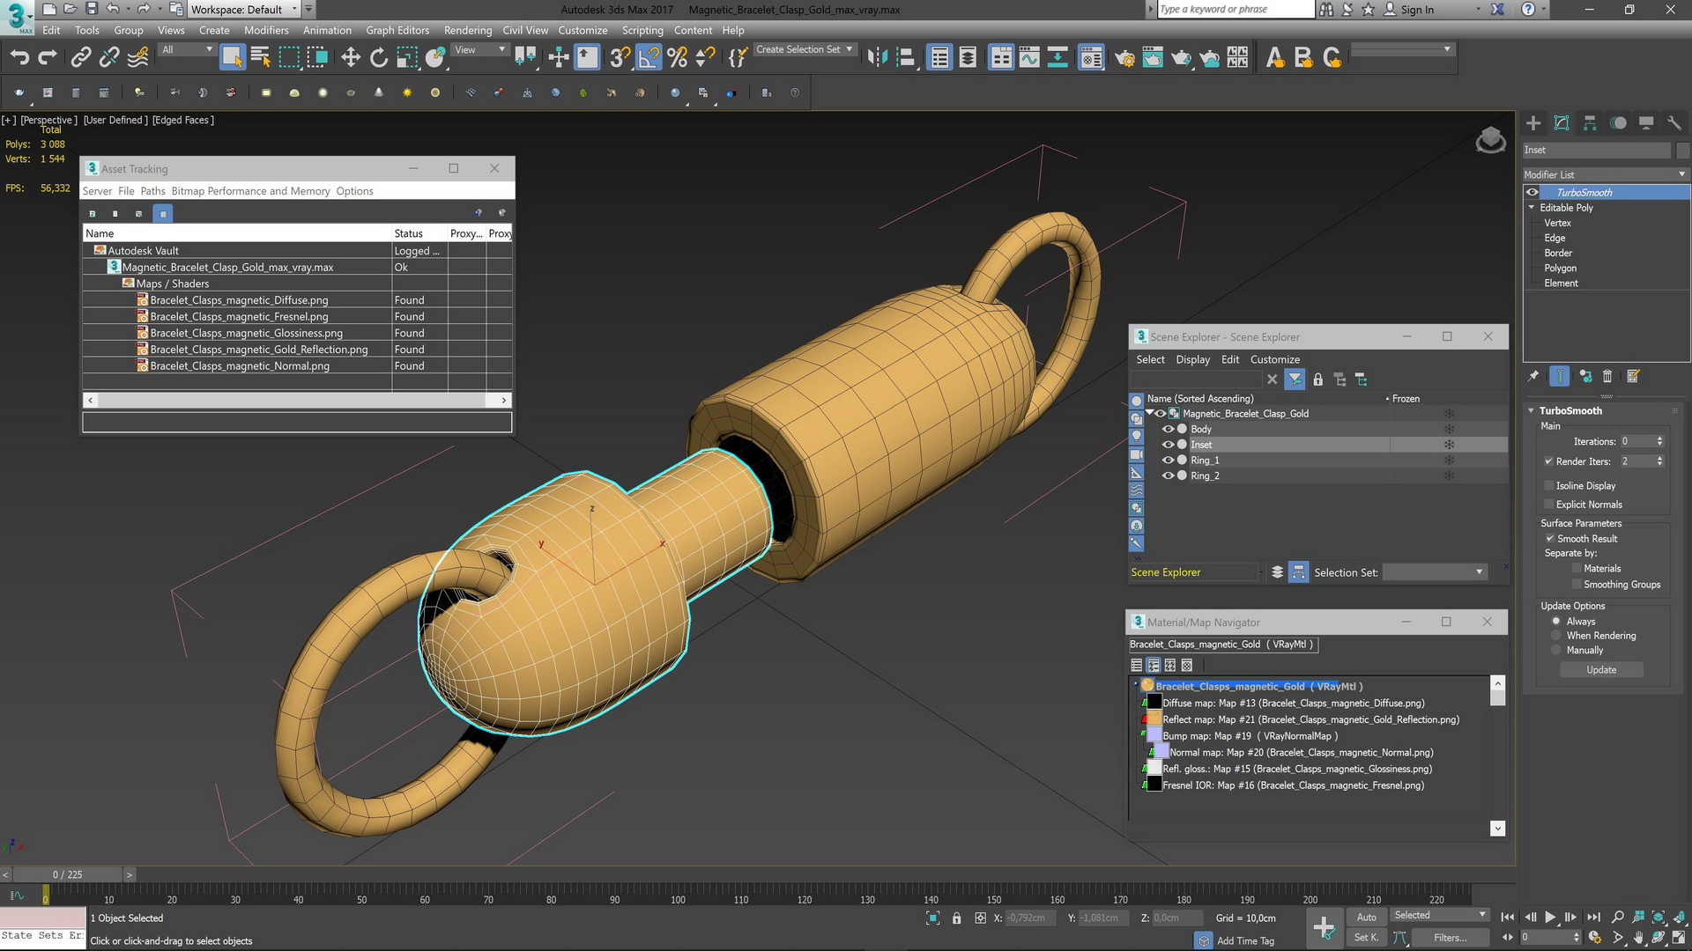Enable the Explicit Normals checkbox
The height and width of the screenshot is (951, 1692).
(x=1549, y=505)
